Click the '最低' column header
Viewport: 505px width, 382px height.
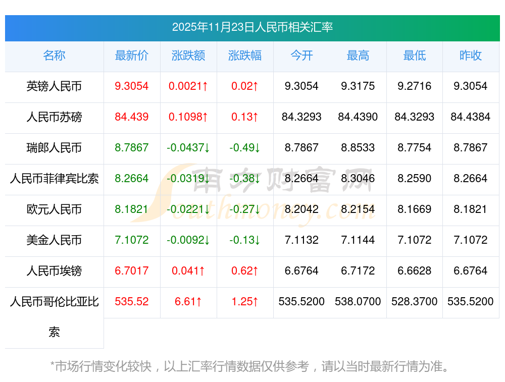click(415, 56)
